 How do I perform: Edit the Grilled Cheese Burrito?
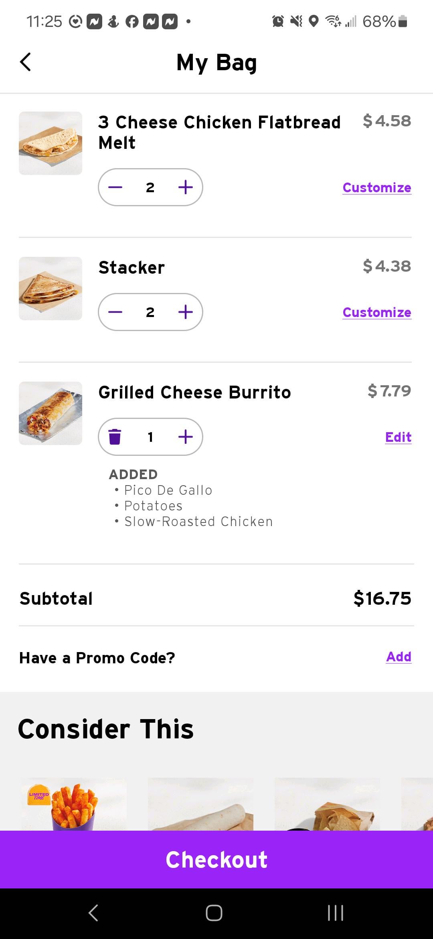point(398,437)
